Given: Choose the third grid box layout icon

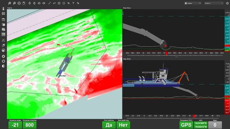Looking at the screenshot, I should [3, 29].
